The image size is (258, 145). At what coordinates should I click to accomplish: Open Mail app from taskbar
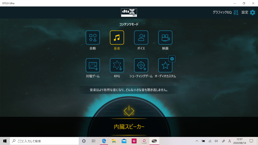(x=124, y=141)
